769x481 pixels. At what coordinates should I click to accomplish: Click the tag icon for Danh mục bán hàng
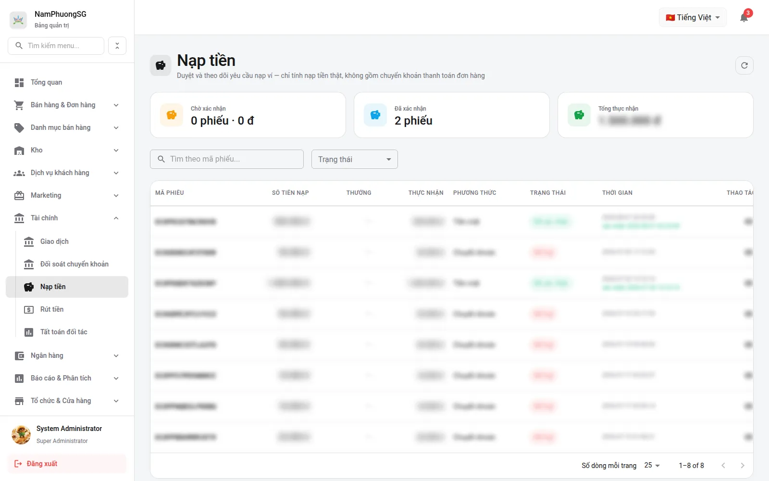19,127
